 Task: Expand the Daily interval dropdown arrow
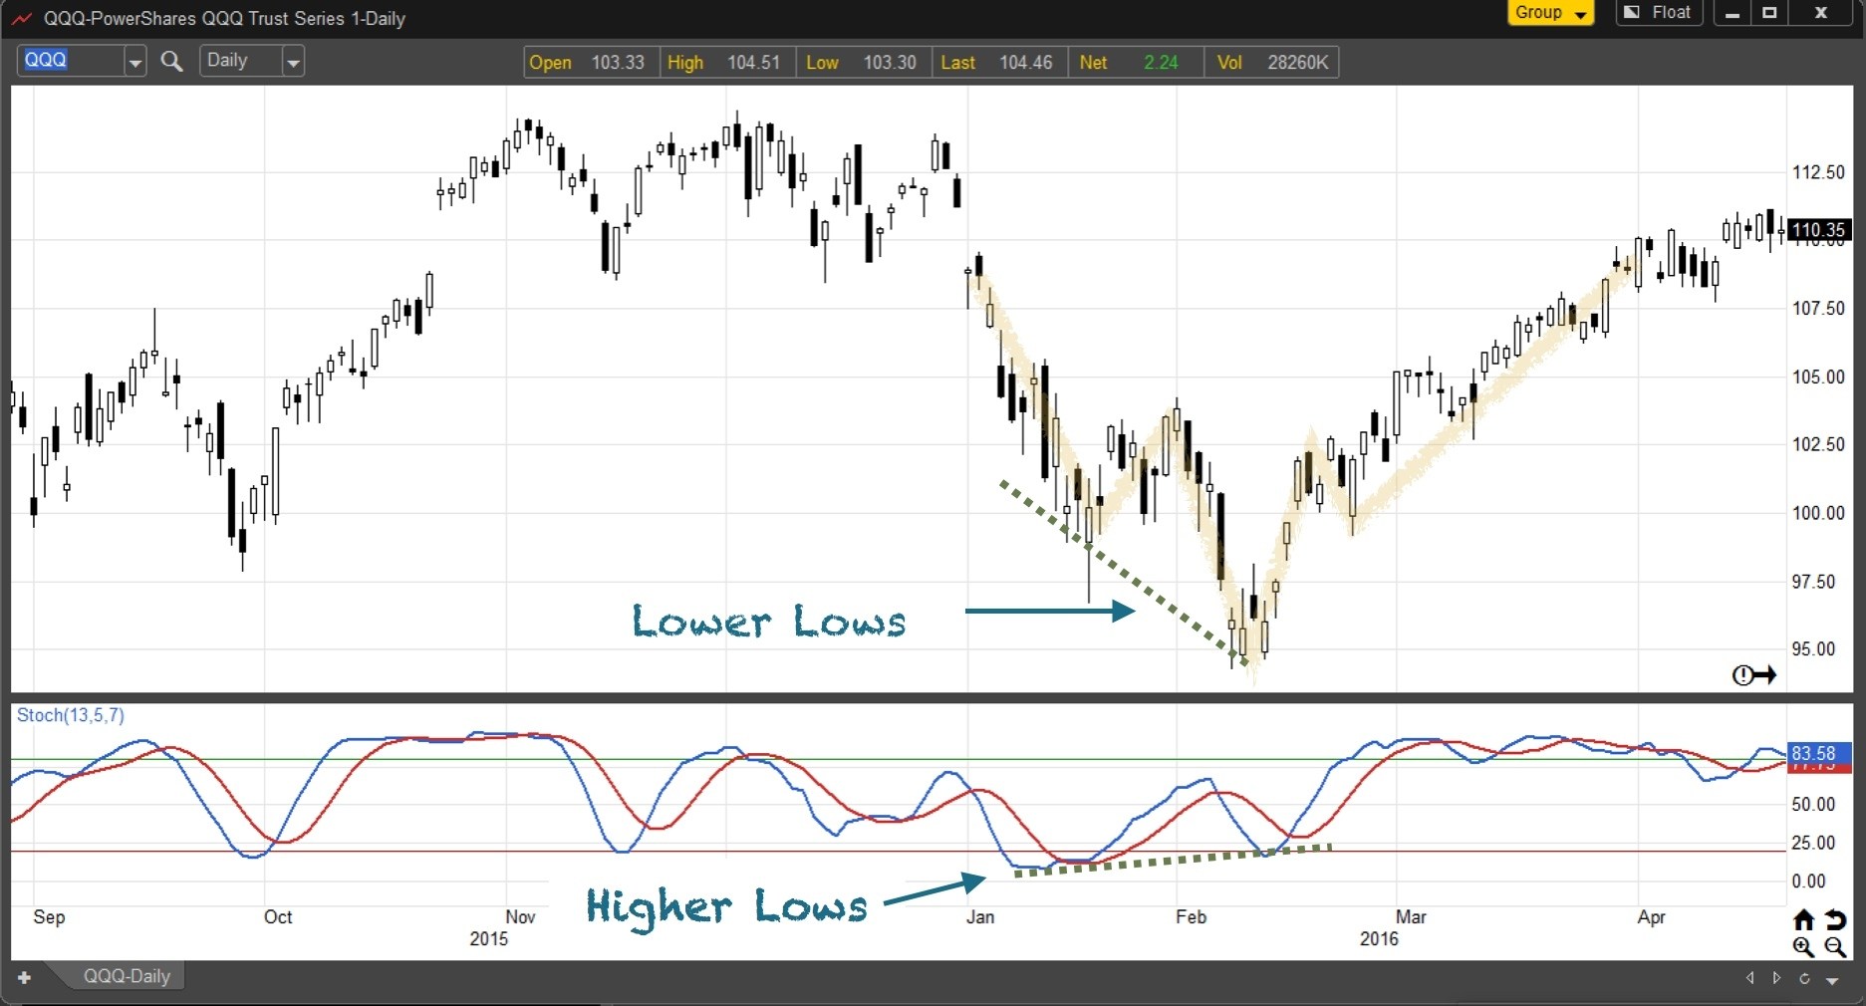tap(293, 62)
